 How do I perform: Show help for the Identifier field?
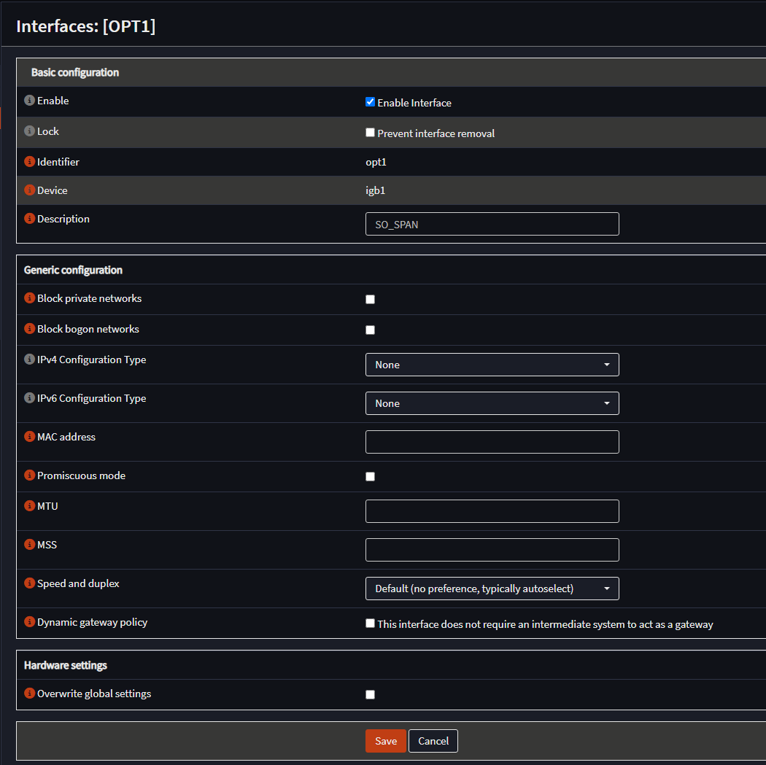click(29, 161)
